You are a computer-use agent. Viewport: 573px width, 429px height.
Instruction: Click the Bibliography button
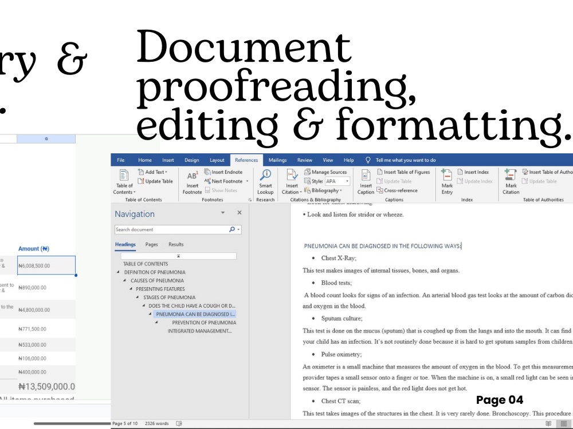click(x=323, y=190)
